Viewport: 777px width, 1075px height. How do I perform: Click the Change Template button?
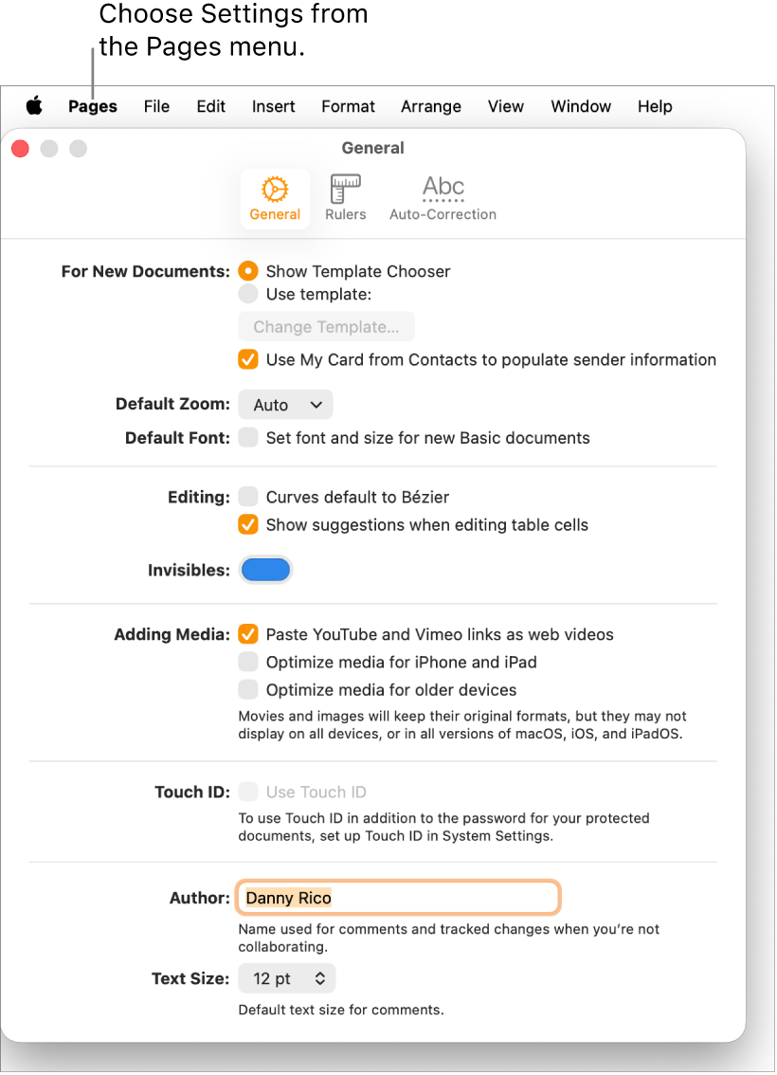coord(326,326)
